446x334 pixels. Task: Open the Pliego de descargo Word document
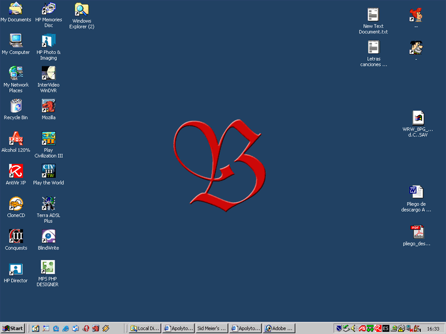[x=416, y=193]
